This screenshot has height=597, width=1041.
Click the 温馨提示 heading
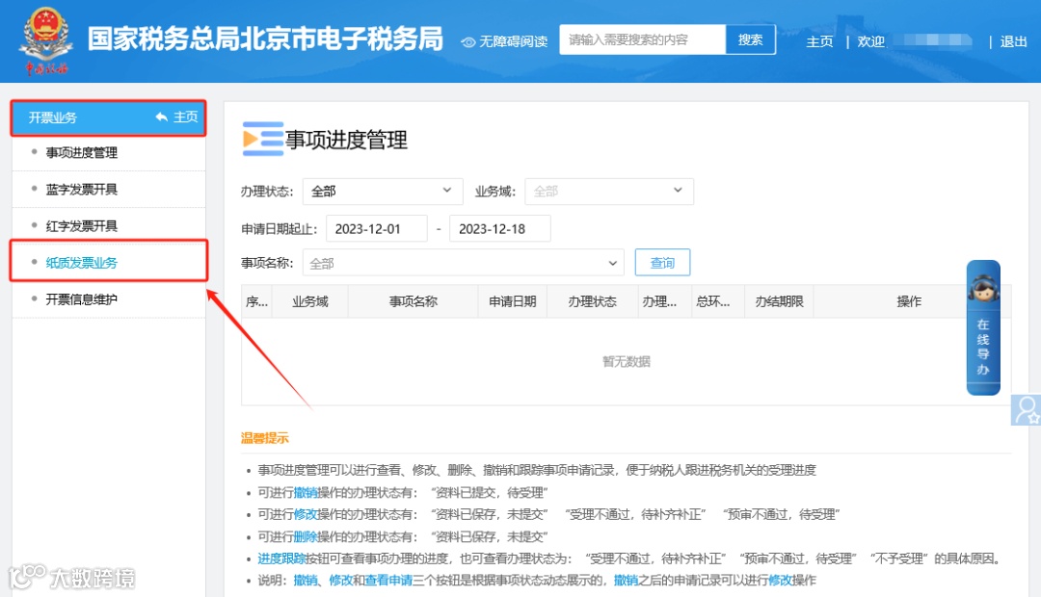[x=265, y=438]
